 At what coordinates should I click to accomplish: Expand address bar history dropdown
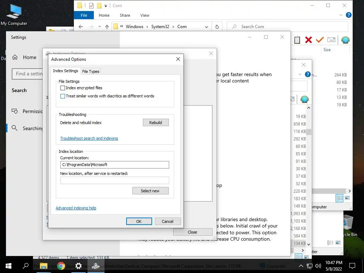207,27
